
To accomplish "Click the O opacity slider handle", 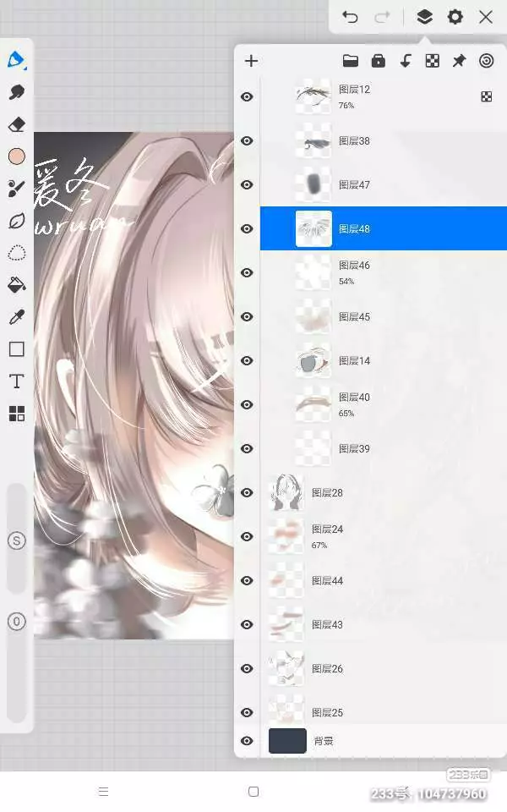I will pyautogui.click(x=17, y=621).
